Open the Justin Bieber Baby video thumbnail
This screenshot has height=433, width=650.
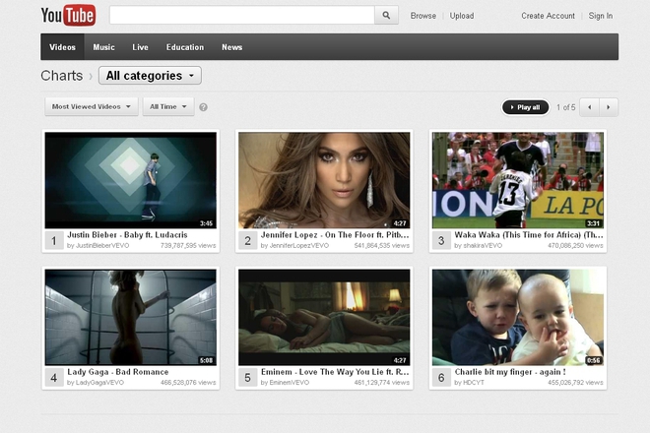click(131, 180)
